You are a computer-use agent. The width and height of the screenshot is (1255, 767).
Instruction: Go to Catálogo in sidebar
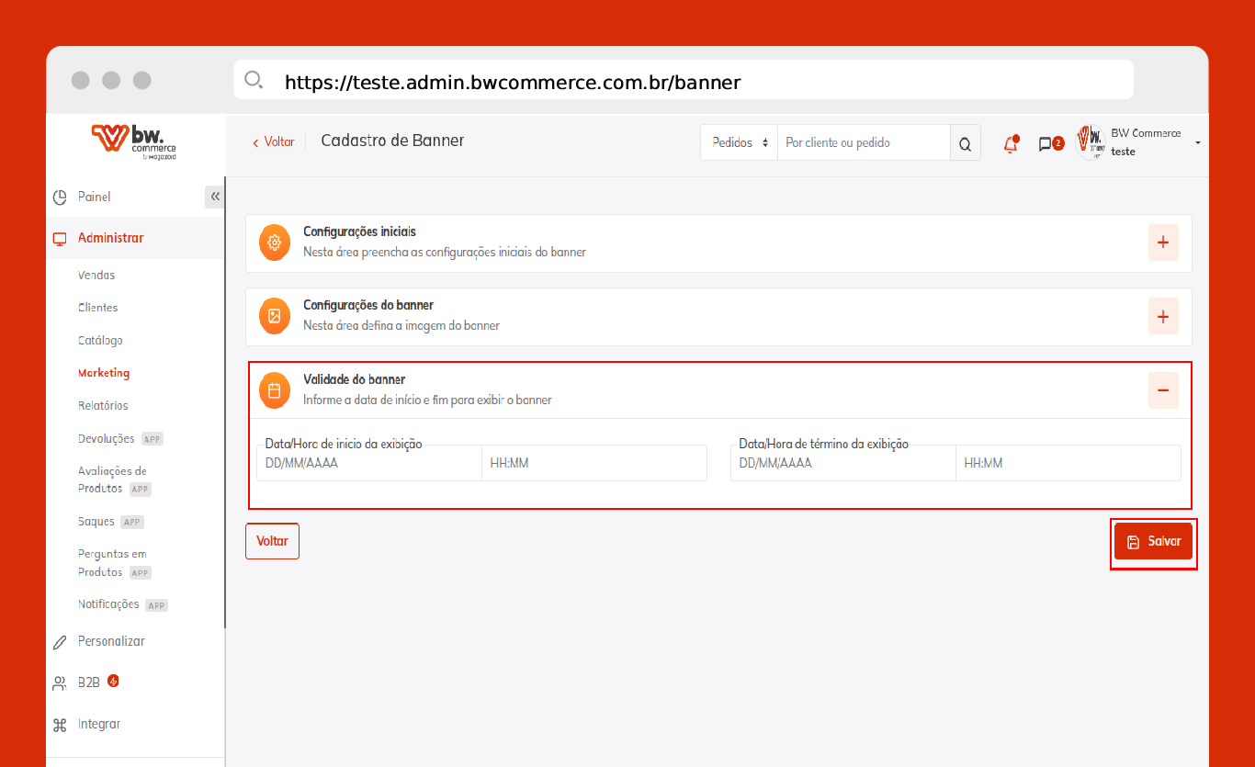pos(100,341)
